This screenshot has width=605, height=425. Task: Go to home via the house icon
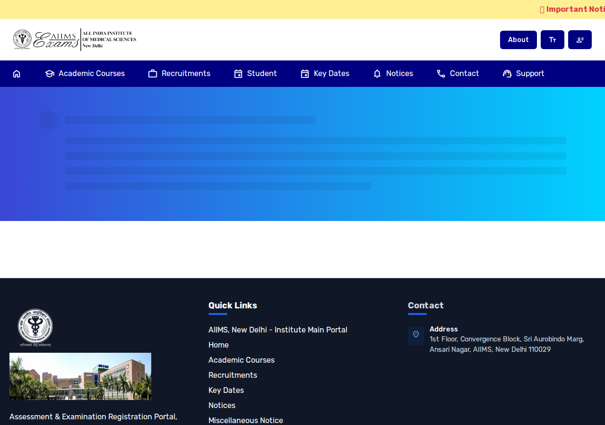(x=17, y=74)
